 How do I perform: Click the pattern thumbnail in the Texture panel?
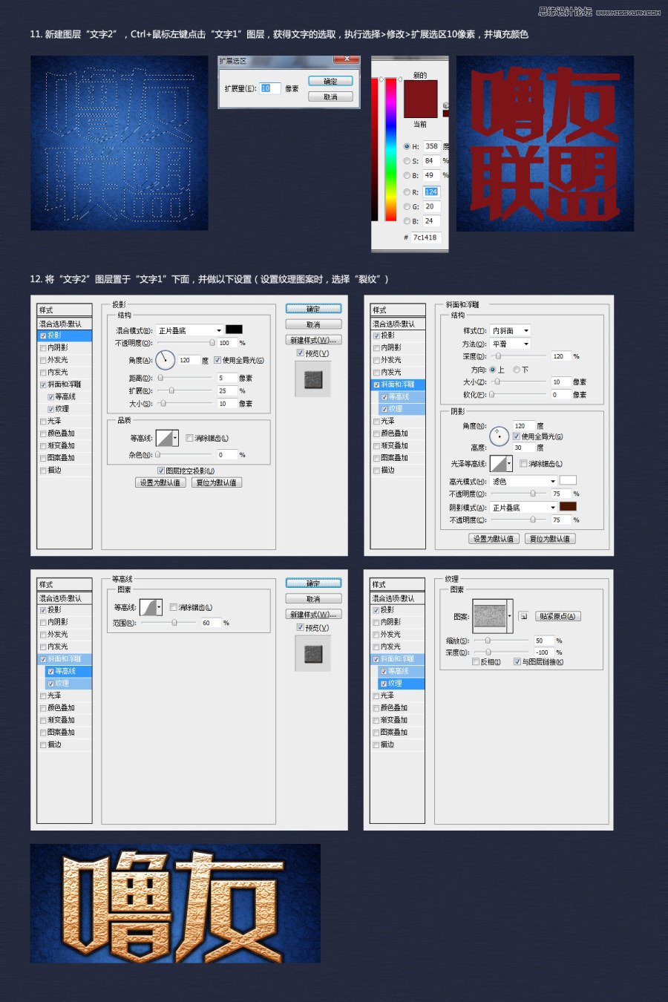[x=488, y=615]
